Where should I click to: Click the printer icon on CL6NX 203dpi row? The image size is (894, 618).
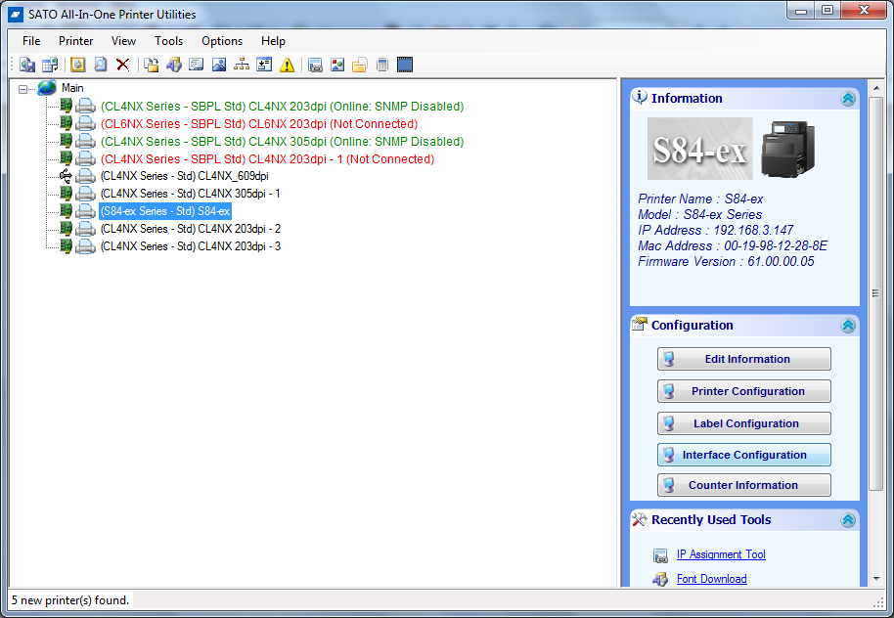(x=85, y=124)
